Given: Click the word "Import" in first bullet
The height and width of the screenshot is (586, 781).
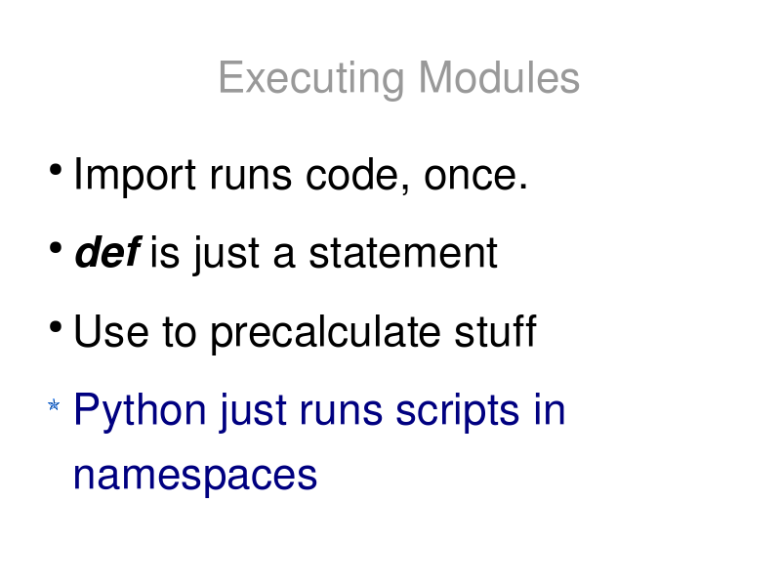Looking at the screenshot, I should (135, 176).
